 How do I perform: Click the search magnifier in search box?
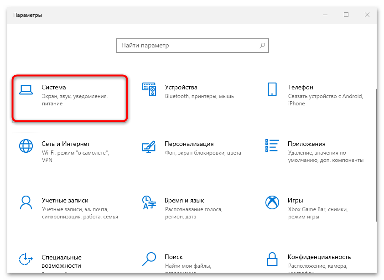click(x=262, y=46)
